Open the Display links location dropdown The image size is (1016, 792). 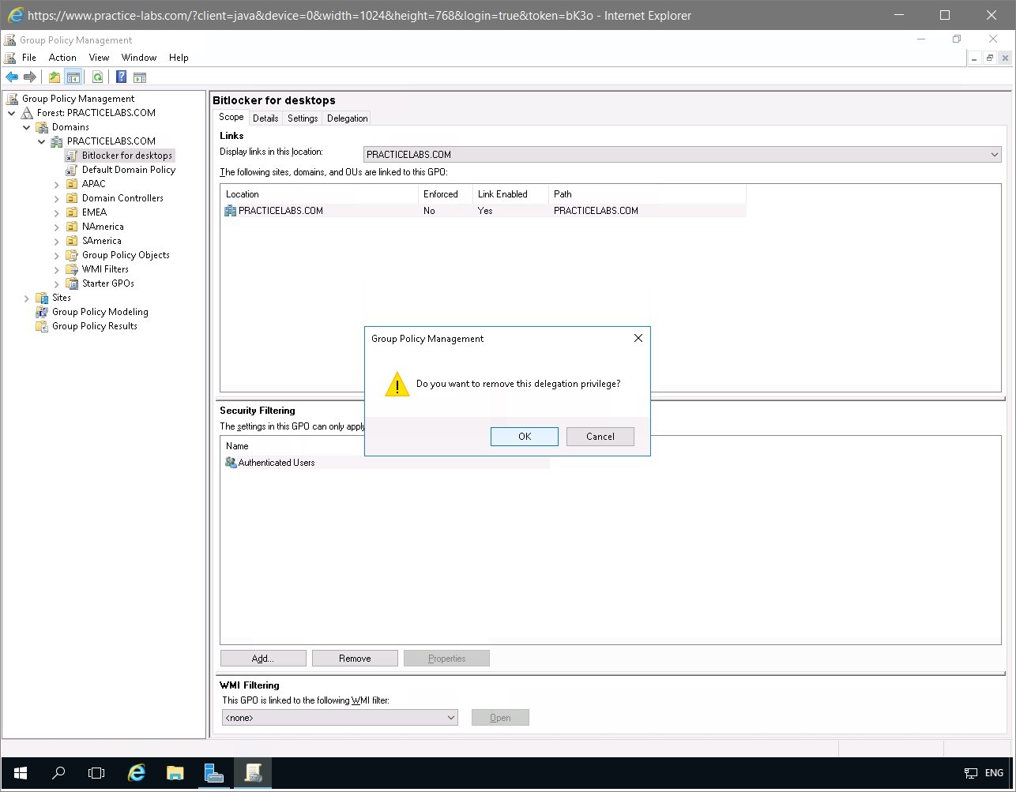coord(682,155)
